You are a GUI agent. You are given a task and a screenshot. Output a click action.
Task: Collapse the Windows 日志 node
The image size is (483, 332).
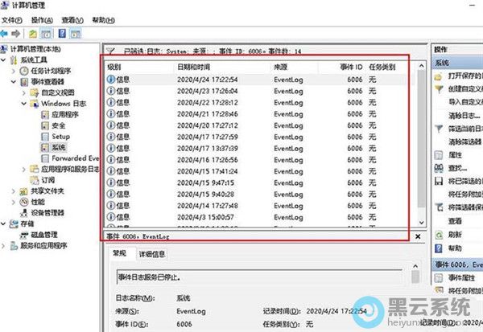[23, 104]
